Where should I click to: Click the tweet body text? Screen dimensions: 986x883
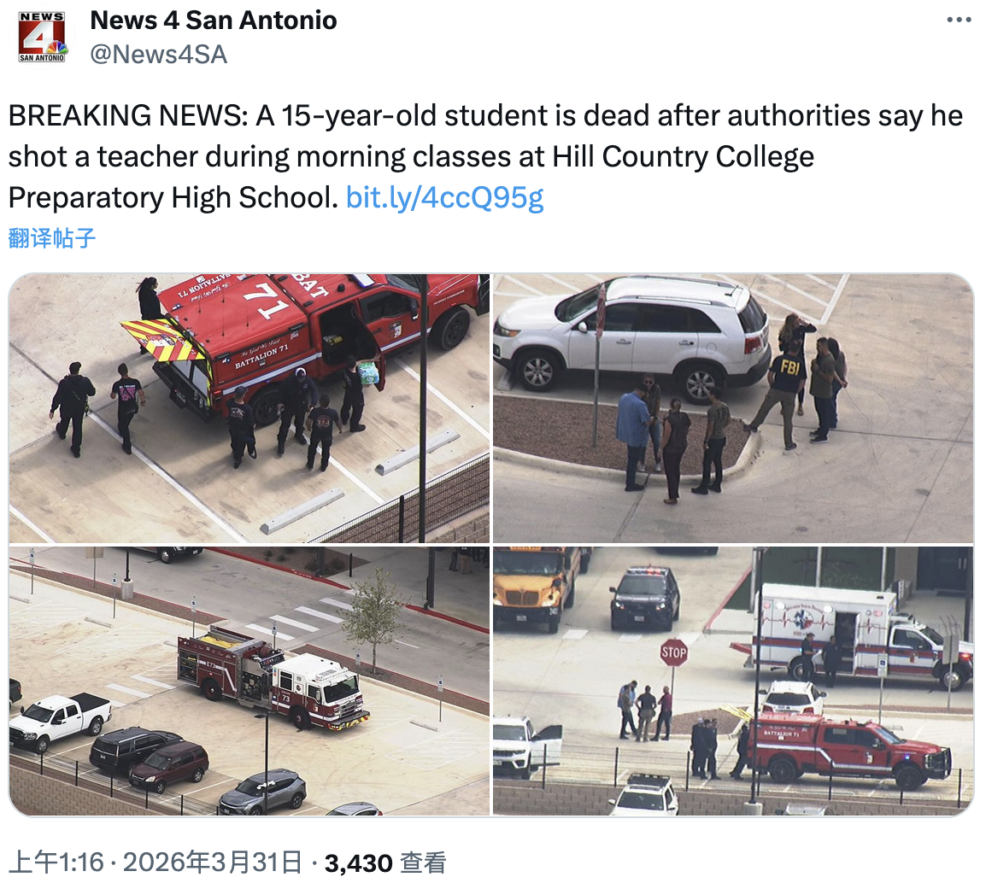point(485,156)
